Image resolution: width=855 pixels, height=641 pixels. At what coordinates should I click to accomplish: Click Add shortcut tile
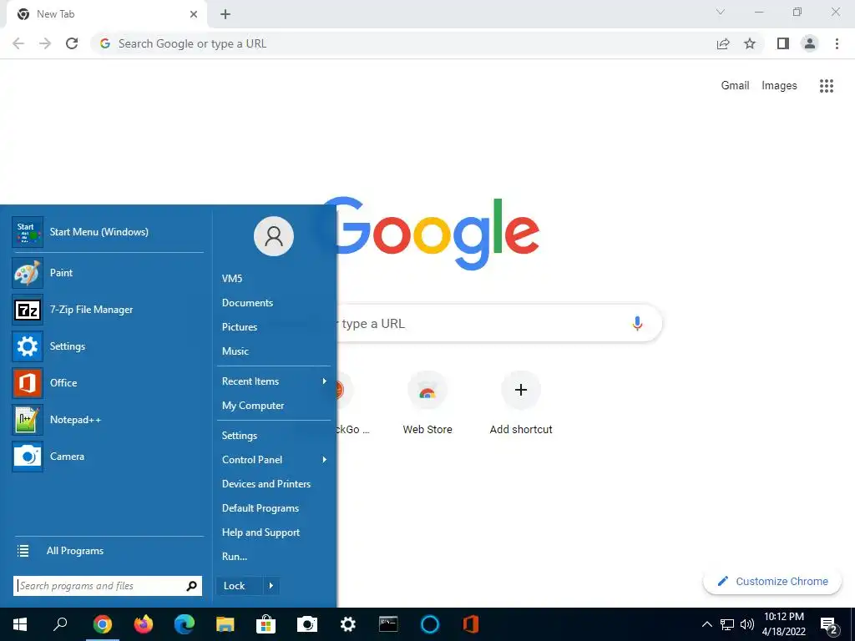[521, 403]
